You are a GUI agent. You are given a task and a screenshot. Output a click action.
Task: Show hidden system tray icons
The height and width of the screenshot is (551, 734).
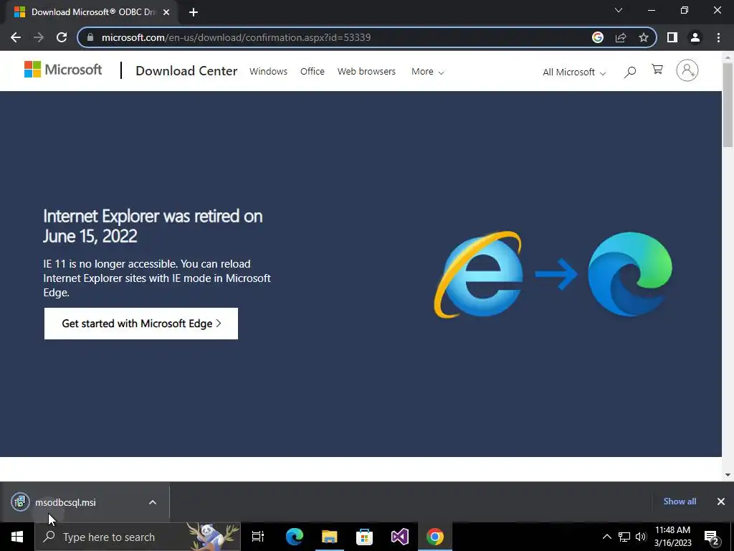coord(606,537)
